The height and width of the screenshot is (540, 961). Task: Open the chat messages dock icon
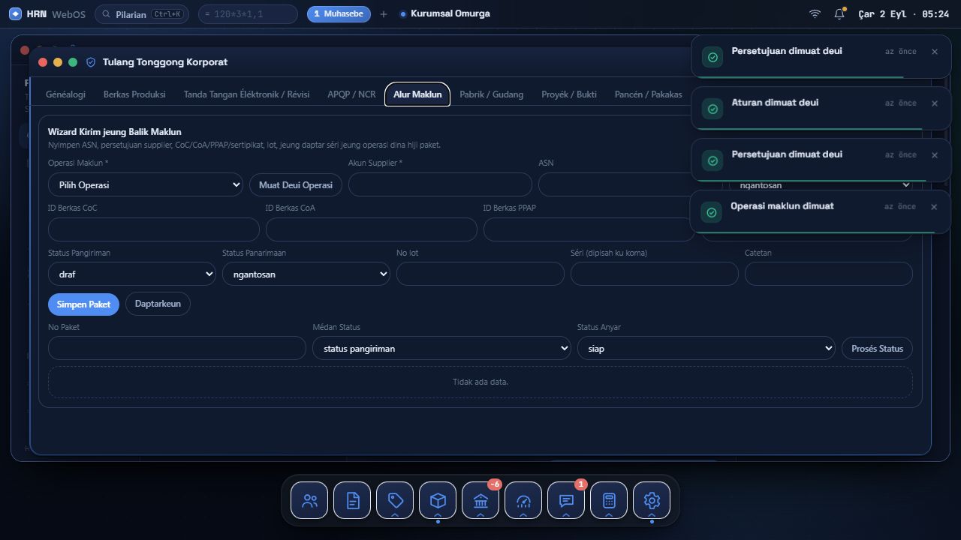566,500
